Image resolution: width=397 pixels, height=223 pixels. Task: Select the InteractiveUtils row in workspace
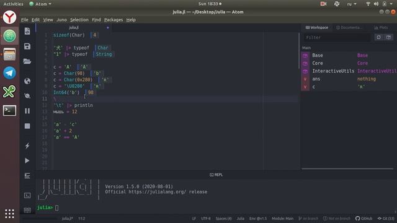pyautogui.click(x=349, y=71)
